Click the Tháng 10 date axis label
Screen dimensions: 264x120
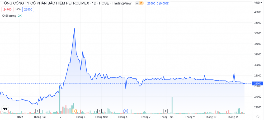coord(211,117)
